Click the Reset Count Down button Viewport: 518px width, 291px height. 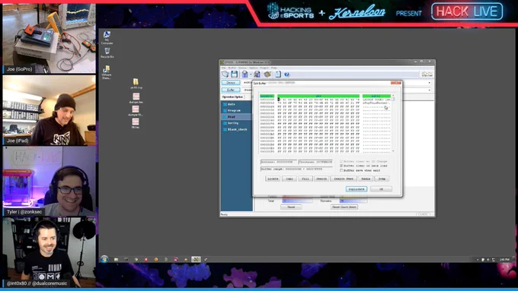pyautogui.click(x=344, y=207)
